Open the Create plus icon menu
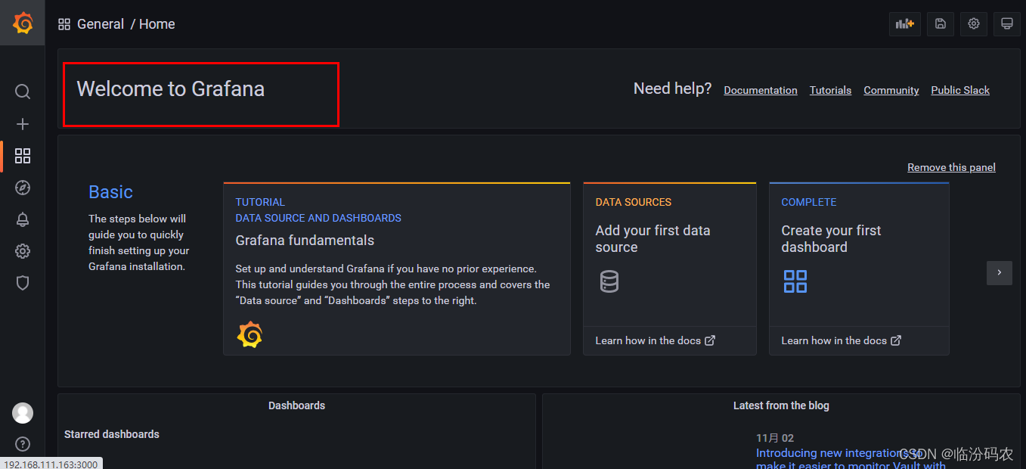 click(x=23, y=124)
